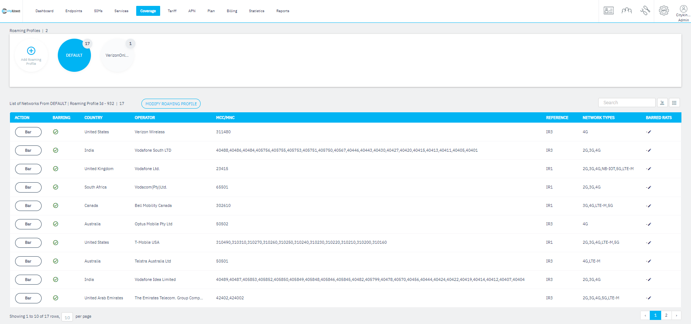Screen dimensions: 691x324
Task: Focus the Search input field
Action: pos(627,103)
